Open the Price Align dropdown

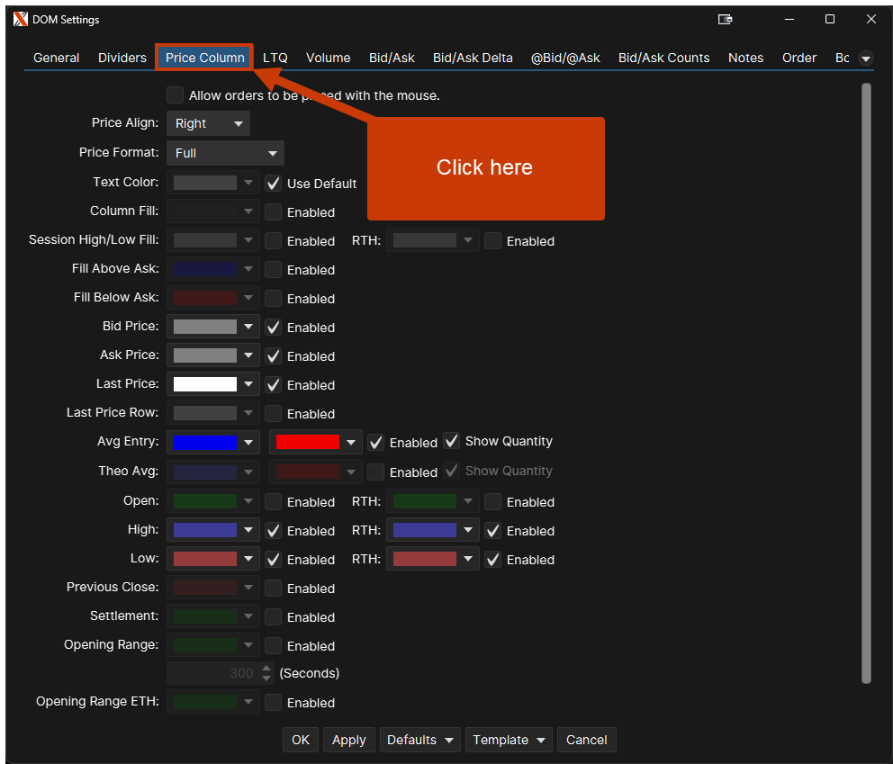click(x=208, y=123)
